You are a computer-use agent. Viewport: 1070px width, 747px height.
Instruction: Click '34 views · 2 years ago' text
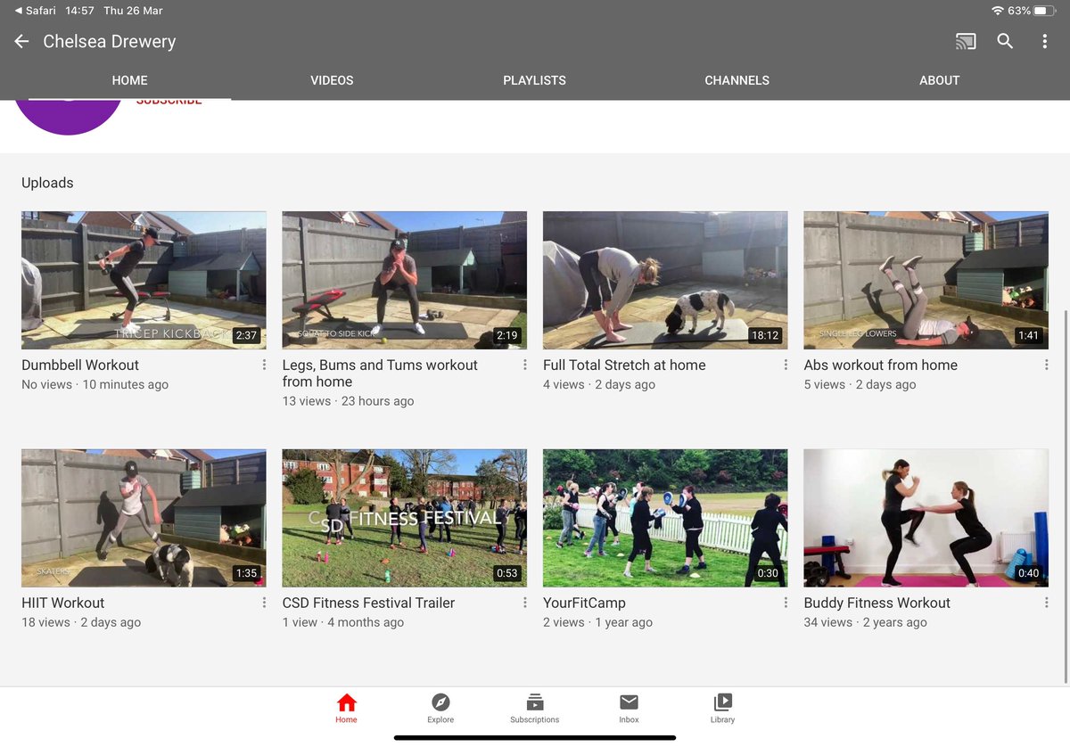pos(865,622)
